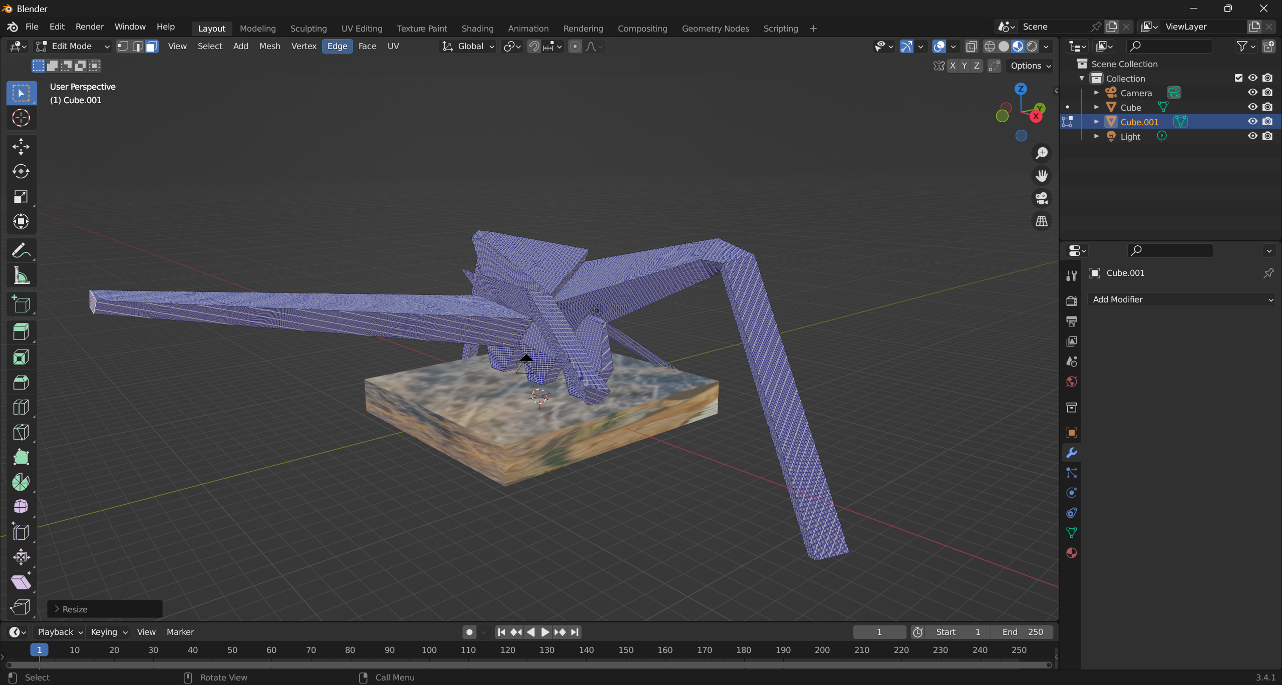The width and height of the screenshot is (1282, 685).
Task: Switch to face select mode
Action: [x=151, y=46]
